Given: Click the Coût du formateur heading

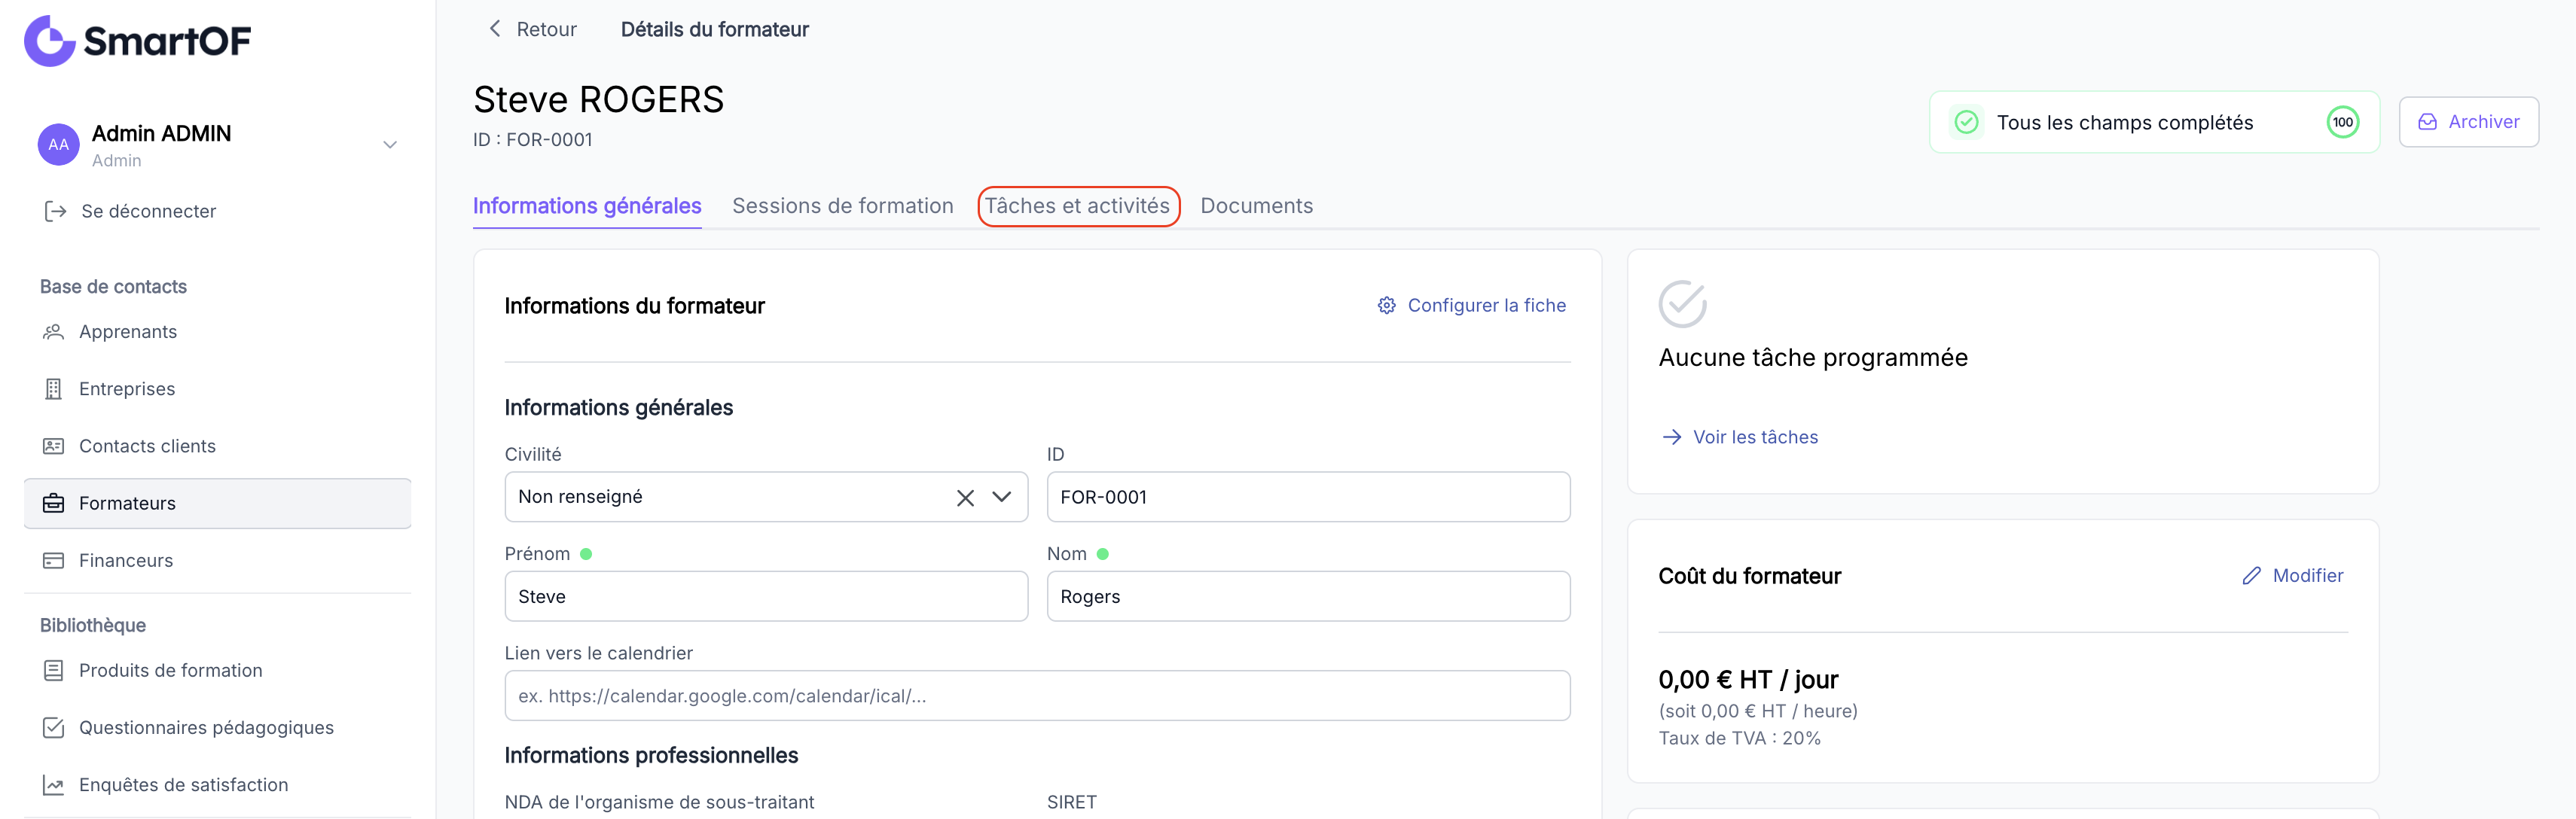Looking at the screenshot, I should click(x=1749, y=576).
